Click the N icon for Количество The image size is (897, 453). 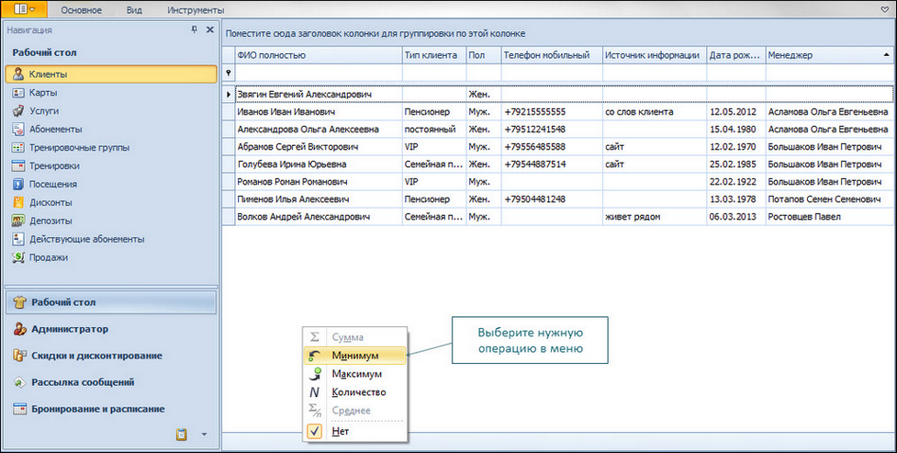coord(314,392)
